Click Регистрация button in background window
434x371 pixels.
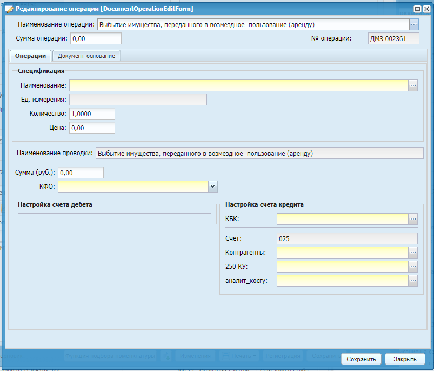[283, 356]
